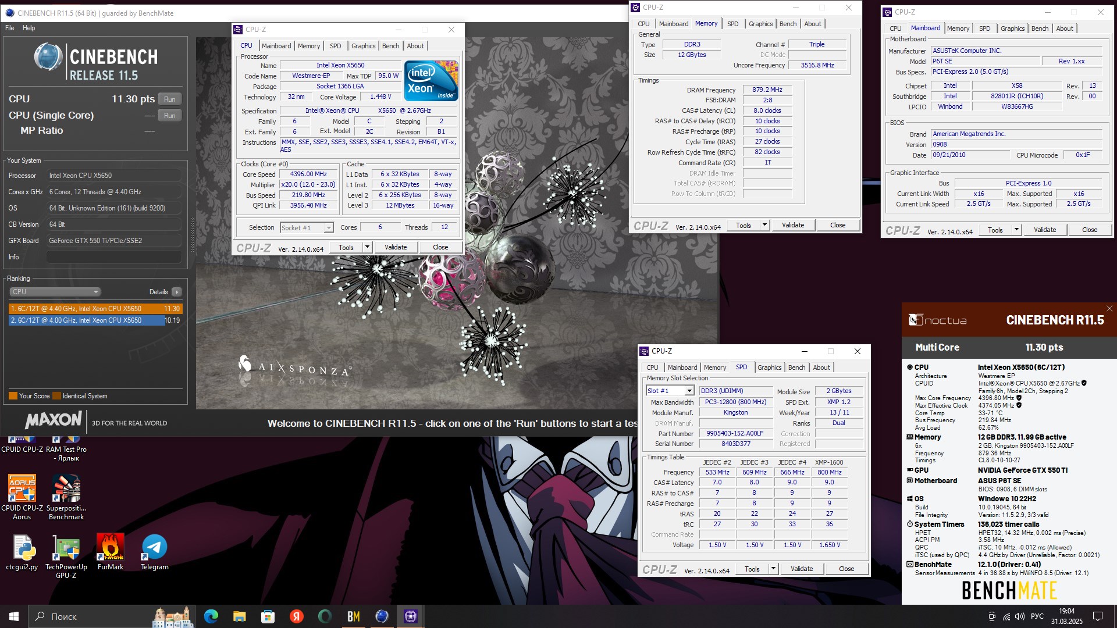This screenshot has height=628, width=1117.
Task: Open CPUID CPU-Z Aorus desktop shortcut
Action: tap(22, 497)
